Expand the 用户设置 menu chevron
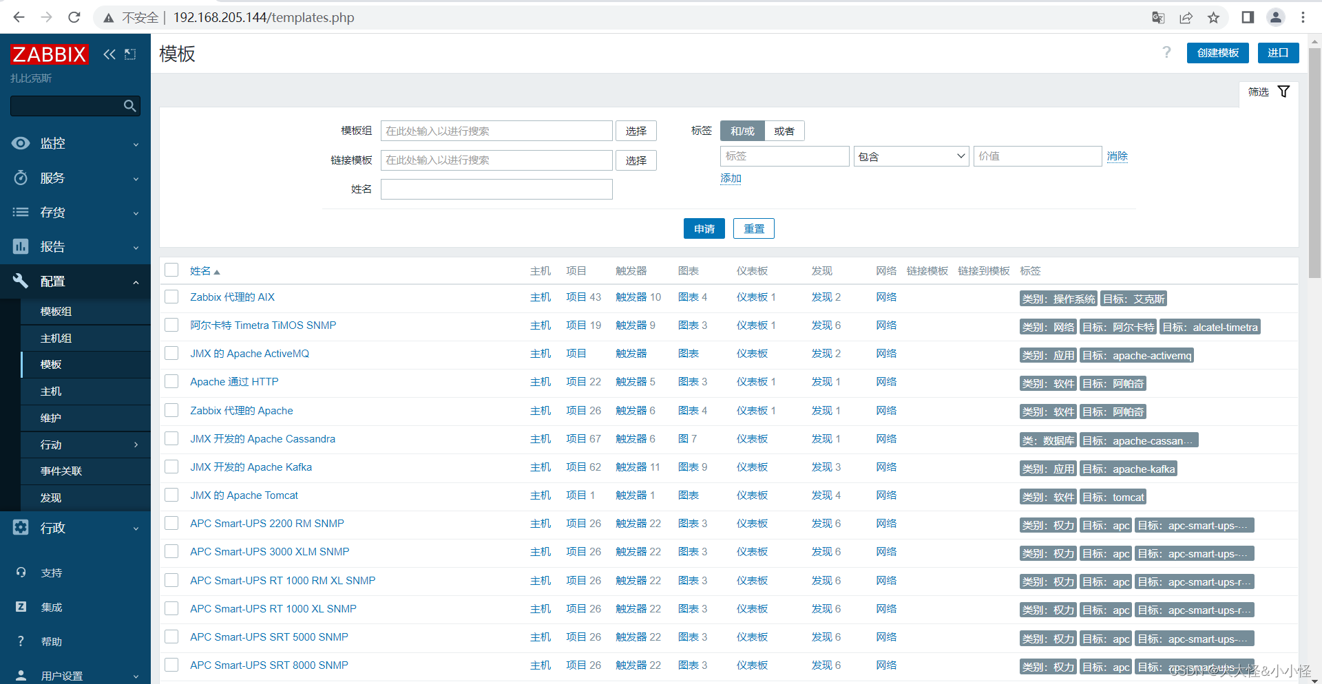 pos(136,676)
